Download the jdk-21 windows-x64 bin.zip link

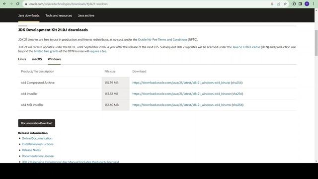point(181,83)
